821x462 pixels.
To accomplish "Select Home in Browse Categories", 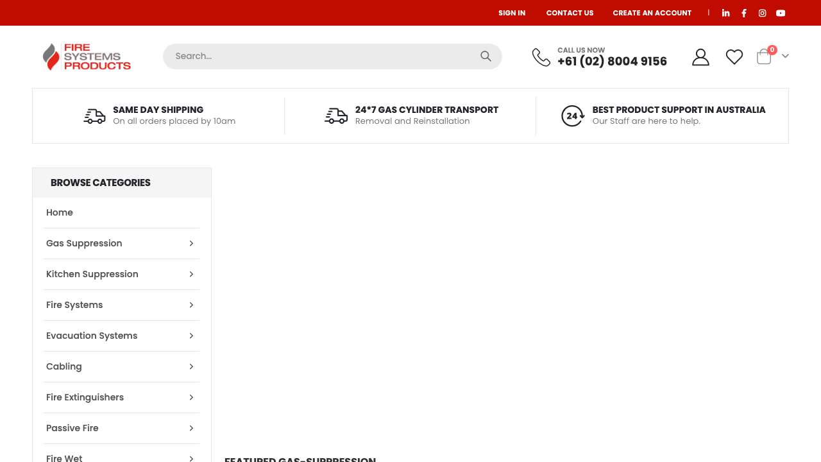I will coord(60,212).
